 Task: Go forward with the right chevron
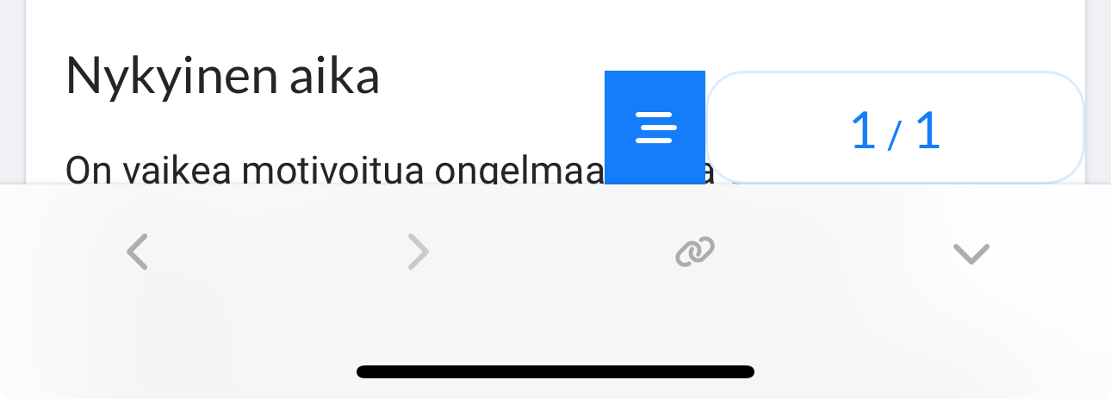418,252
